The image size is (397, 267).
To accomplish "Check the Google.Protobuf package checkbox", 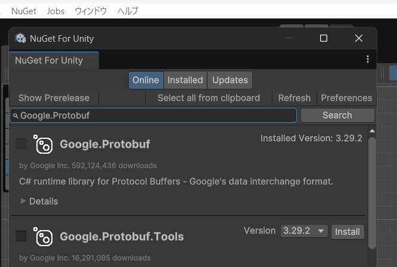I will click(21, 144).
